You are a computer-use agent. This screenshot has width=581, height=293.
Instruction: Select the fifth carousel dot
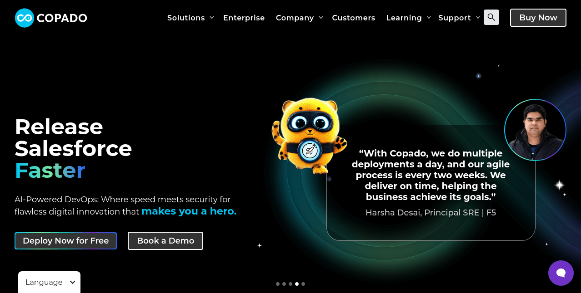pos(303,284)
